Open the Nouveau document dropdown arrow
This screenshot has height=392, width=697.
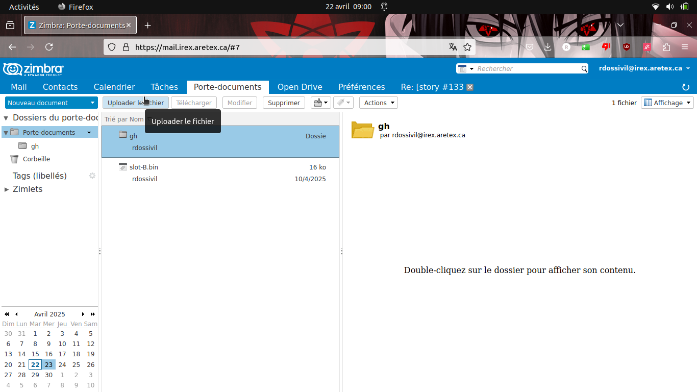tap(92, 103)
